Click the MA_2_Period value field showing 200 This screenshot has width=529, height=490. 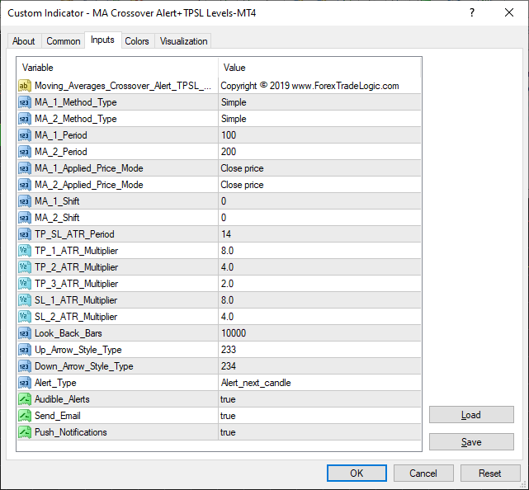pyautogui.click(x=319, y=152)
